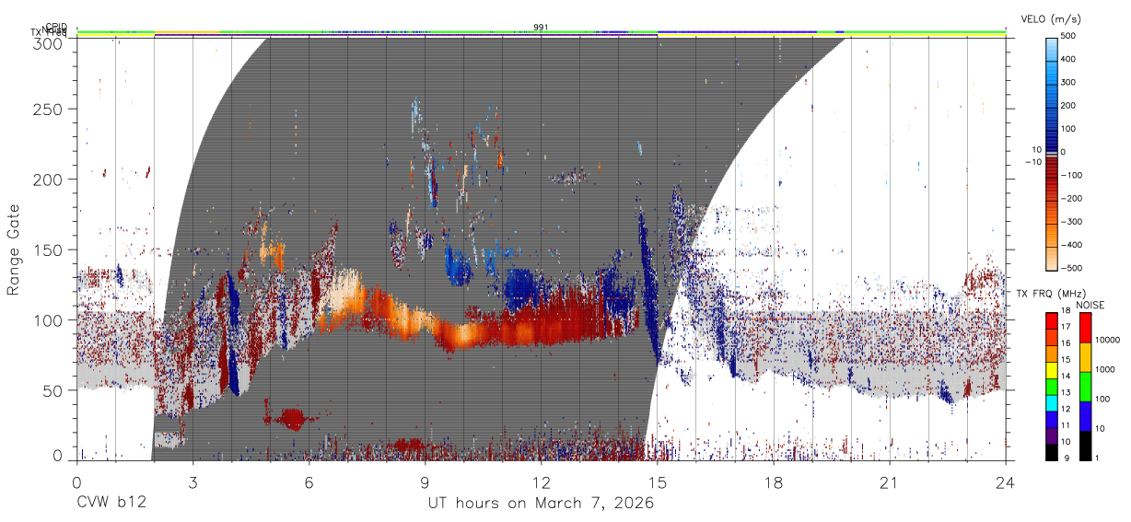Screen dimensions: 1131x522
Task: Click the '15' tick on the UT hours axis
Action: tap(657, 481)
